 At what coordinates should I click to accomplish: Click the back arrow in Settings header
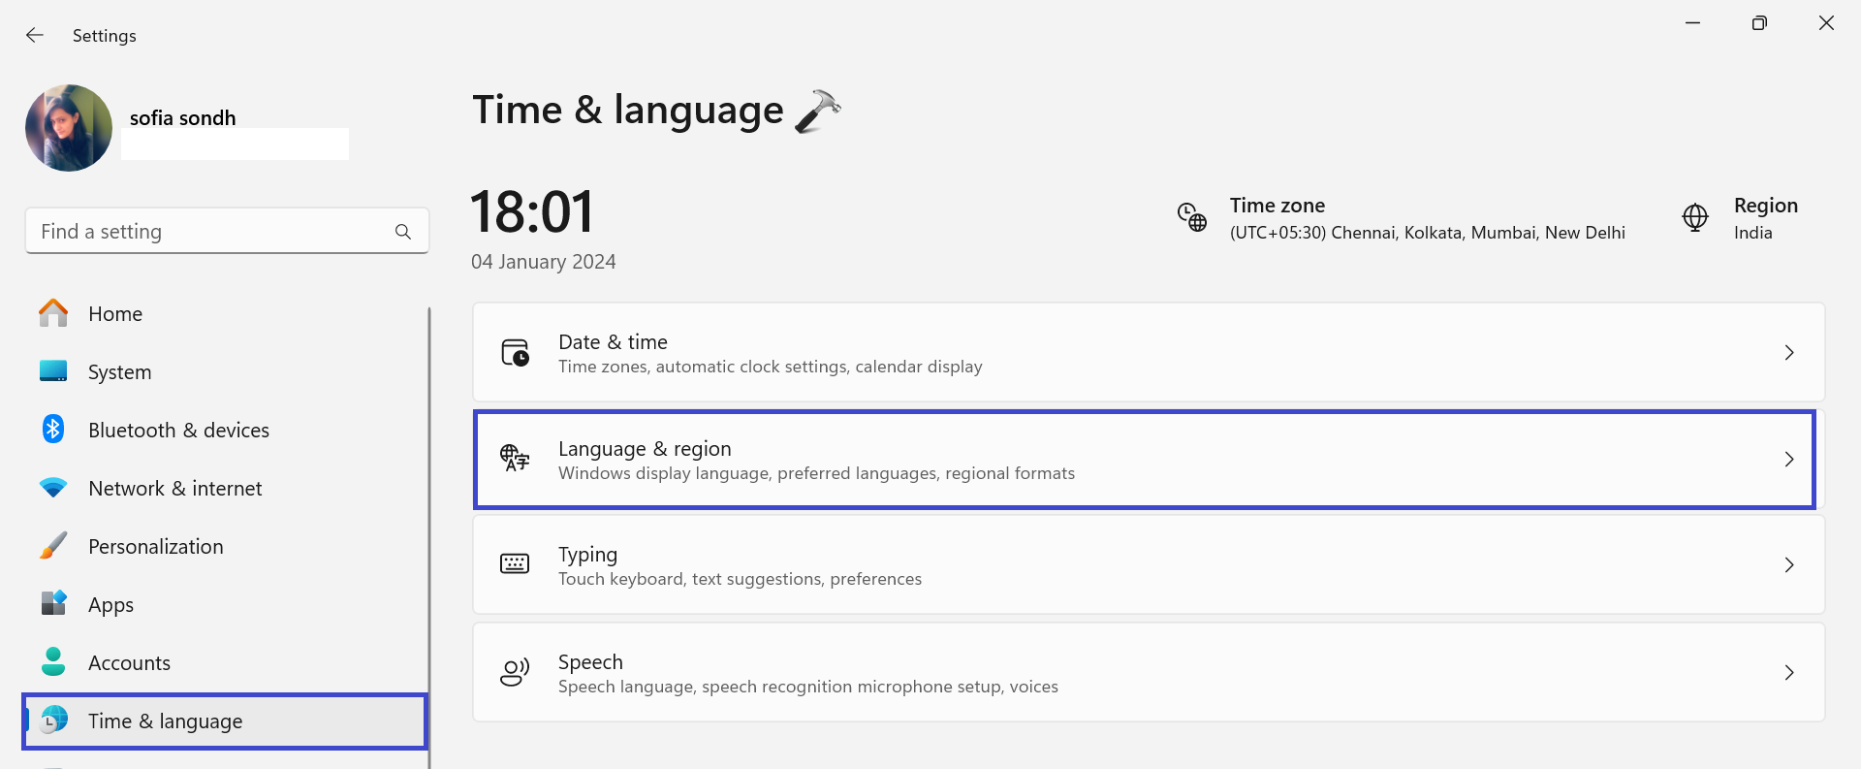(35, 36)
